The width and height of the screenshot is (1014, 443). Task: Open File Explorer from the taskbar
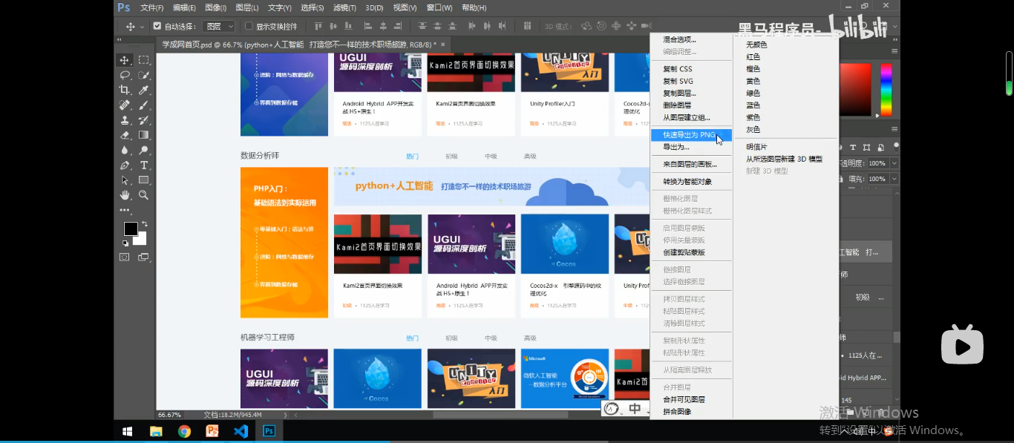(156, 431)
